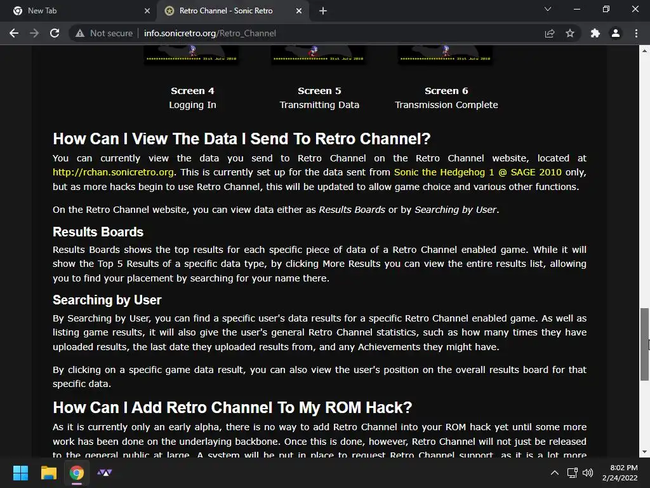Click the Screen 6 Transmission Complete thumbnail
The width and height of the screenshot is (650, 488).
coord(446,55)
